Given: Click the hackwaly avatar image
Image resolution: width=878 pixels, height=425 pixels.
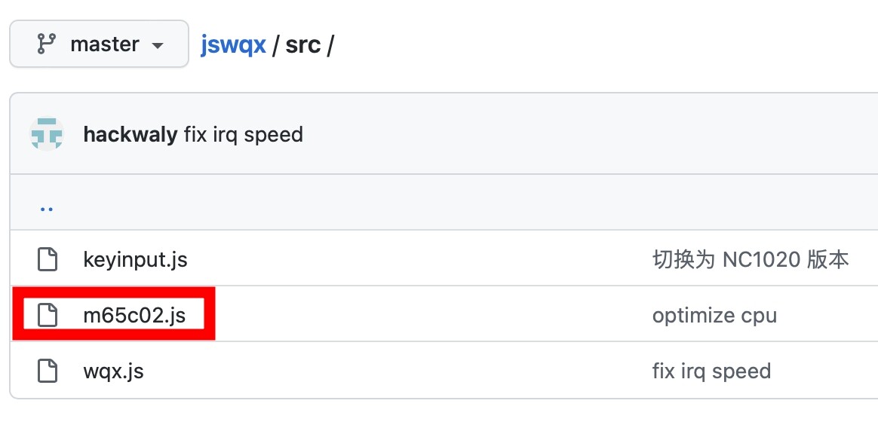Looking at the screenshot, I should point(47,134).
